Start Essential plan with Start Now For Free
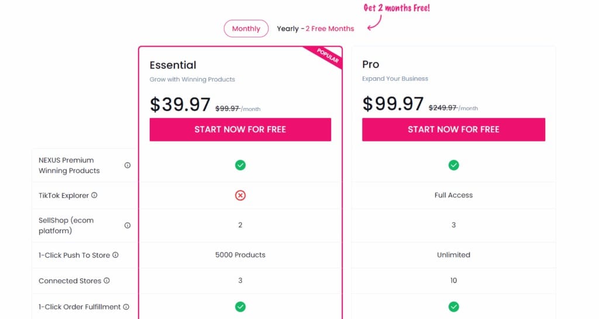Image resolution: width=599 pixels, height=319 pixels. pos(240,129)
